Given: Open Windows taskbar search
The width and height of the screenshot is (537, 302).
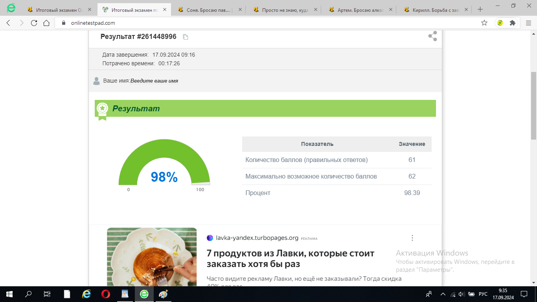Looking at the screenshot, I should (x=28, y=294).
